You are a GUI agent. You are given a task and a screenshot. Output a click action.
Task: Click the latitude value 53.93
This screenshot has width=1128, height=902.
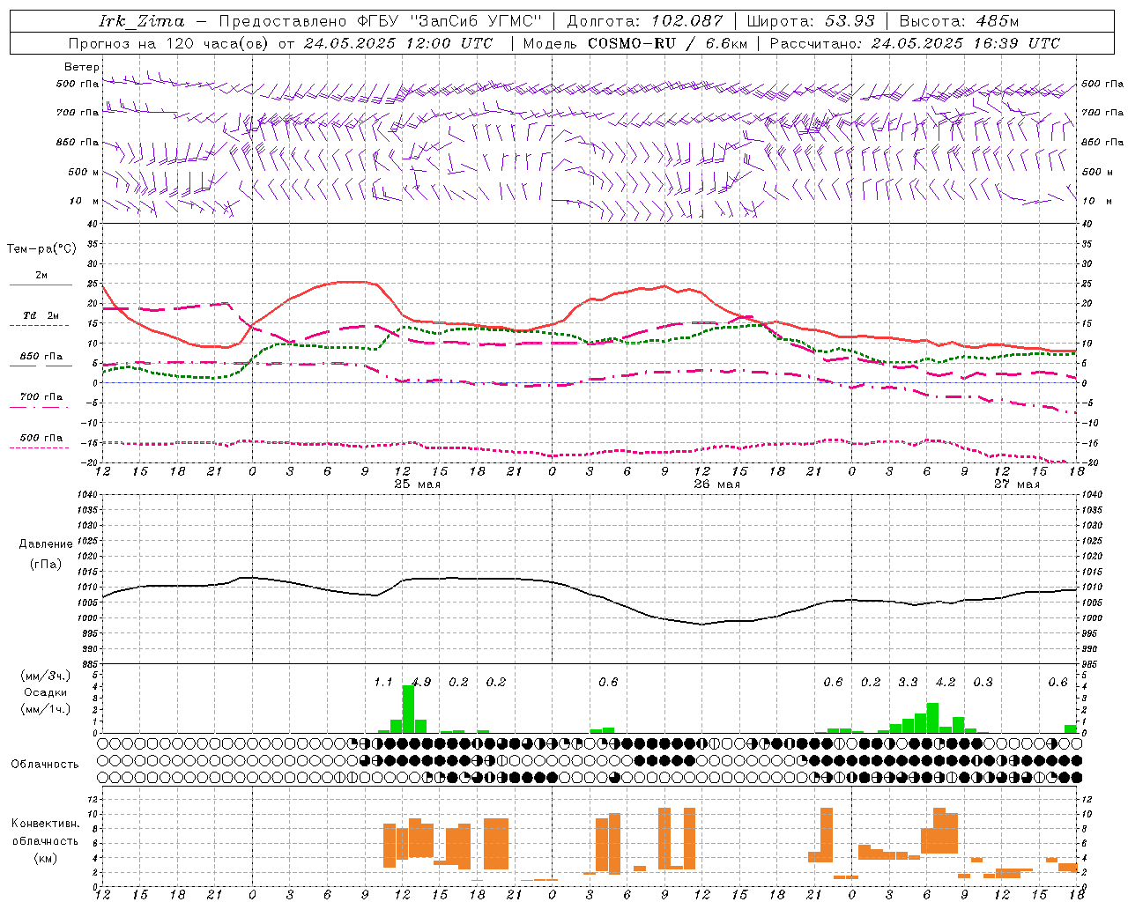point(850,21)
